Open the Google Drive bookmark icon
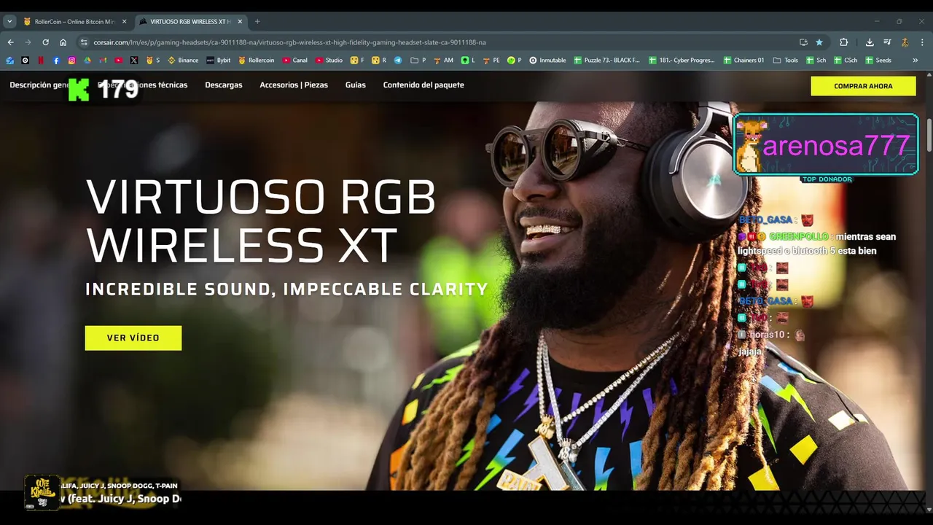 pos(87,61)
